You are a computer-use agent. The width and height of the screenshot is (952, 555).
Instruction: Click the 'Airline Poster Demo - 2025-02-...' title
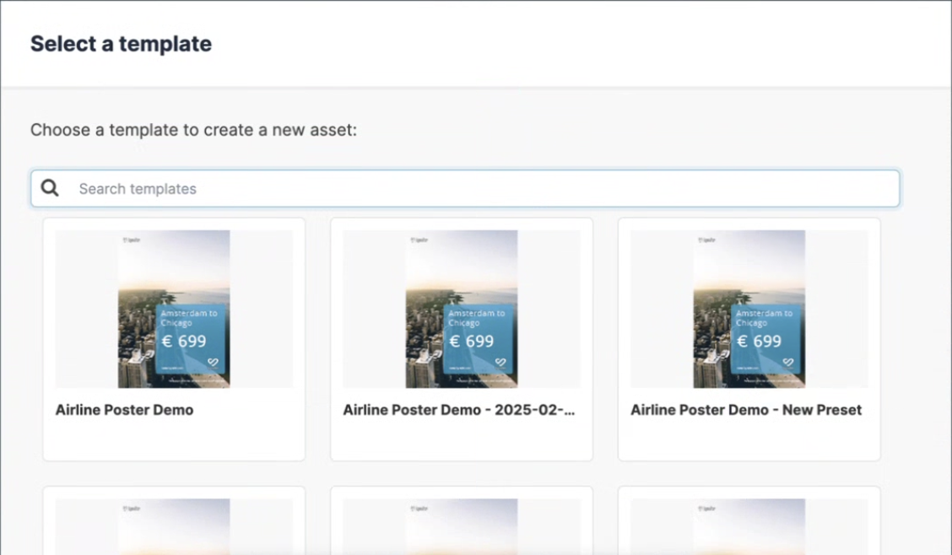(x=459, y=410)
